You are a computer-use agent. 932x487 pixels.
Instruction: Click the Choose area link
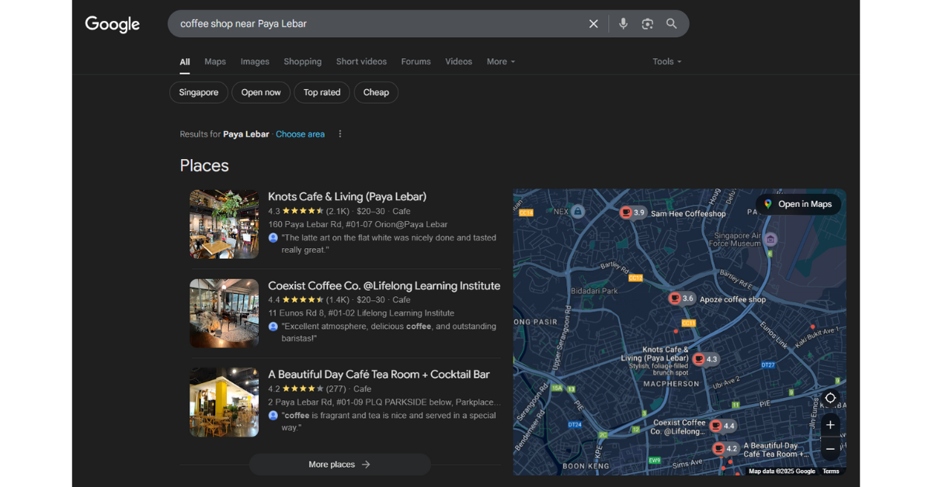pyautogui.click(x=300, y=134)
